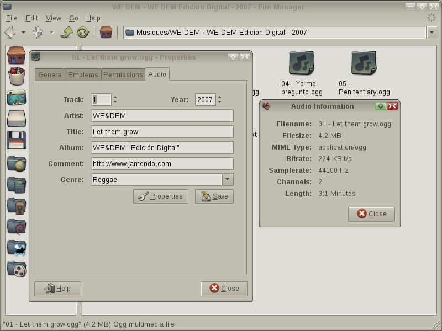Open the film reel videos folder in sidebar
This screenshot has height=331, width=442.
point(17,269)
